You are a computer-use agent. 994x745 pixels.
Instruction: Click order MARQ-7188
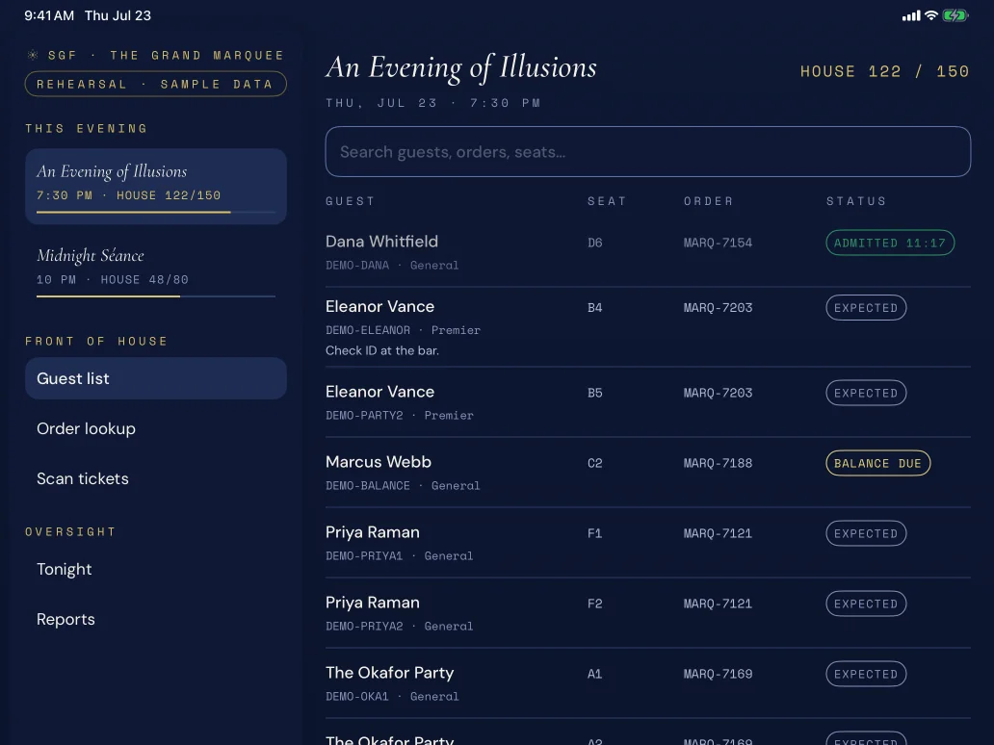click(x=718, y=463)
